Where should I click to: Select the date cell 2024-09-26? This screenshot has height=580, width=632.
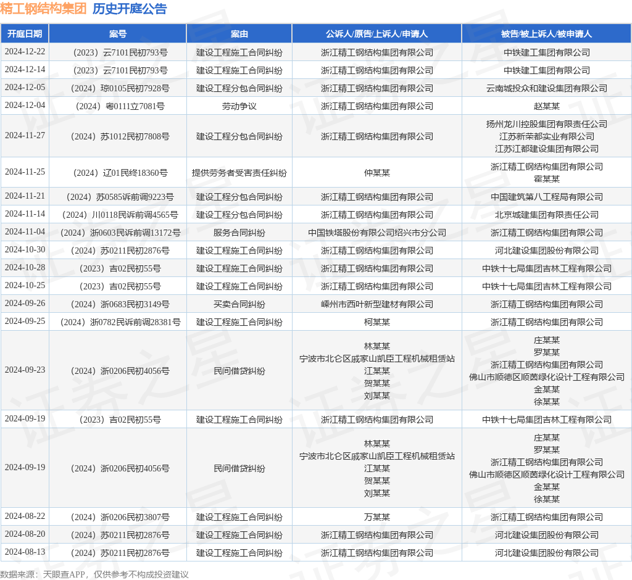25,304
